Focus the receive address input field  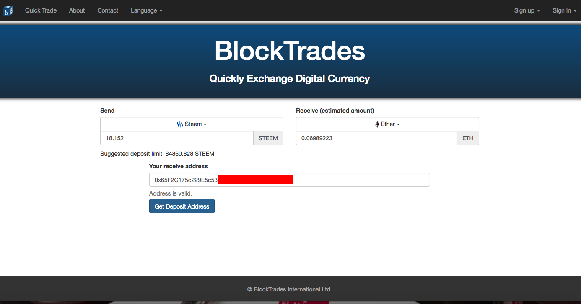(290, 180)
